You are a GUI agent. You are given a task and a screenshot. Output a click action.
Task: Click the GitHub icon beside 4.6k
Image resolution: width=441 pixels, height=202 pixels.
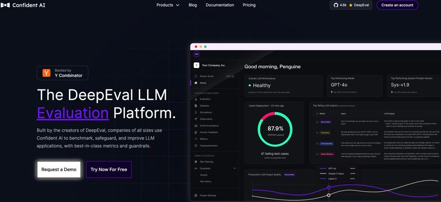coord(335,5)
